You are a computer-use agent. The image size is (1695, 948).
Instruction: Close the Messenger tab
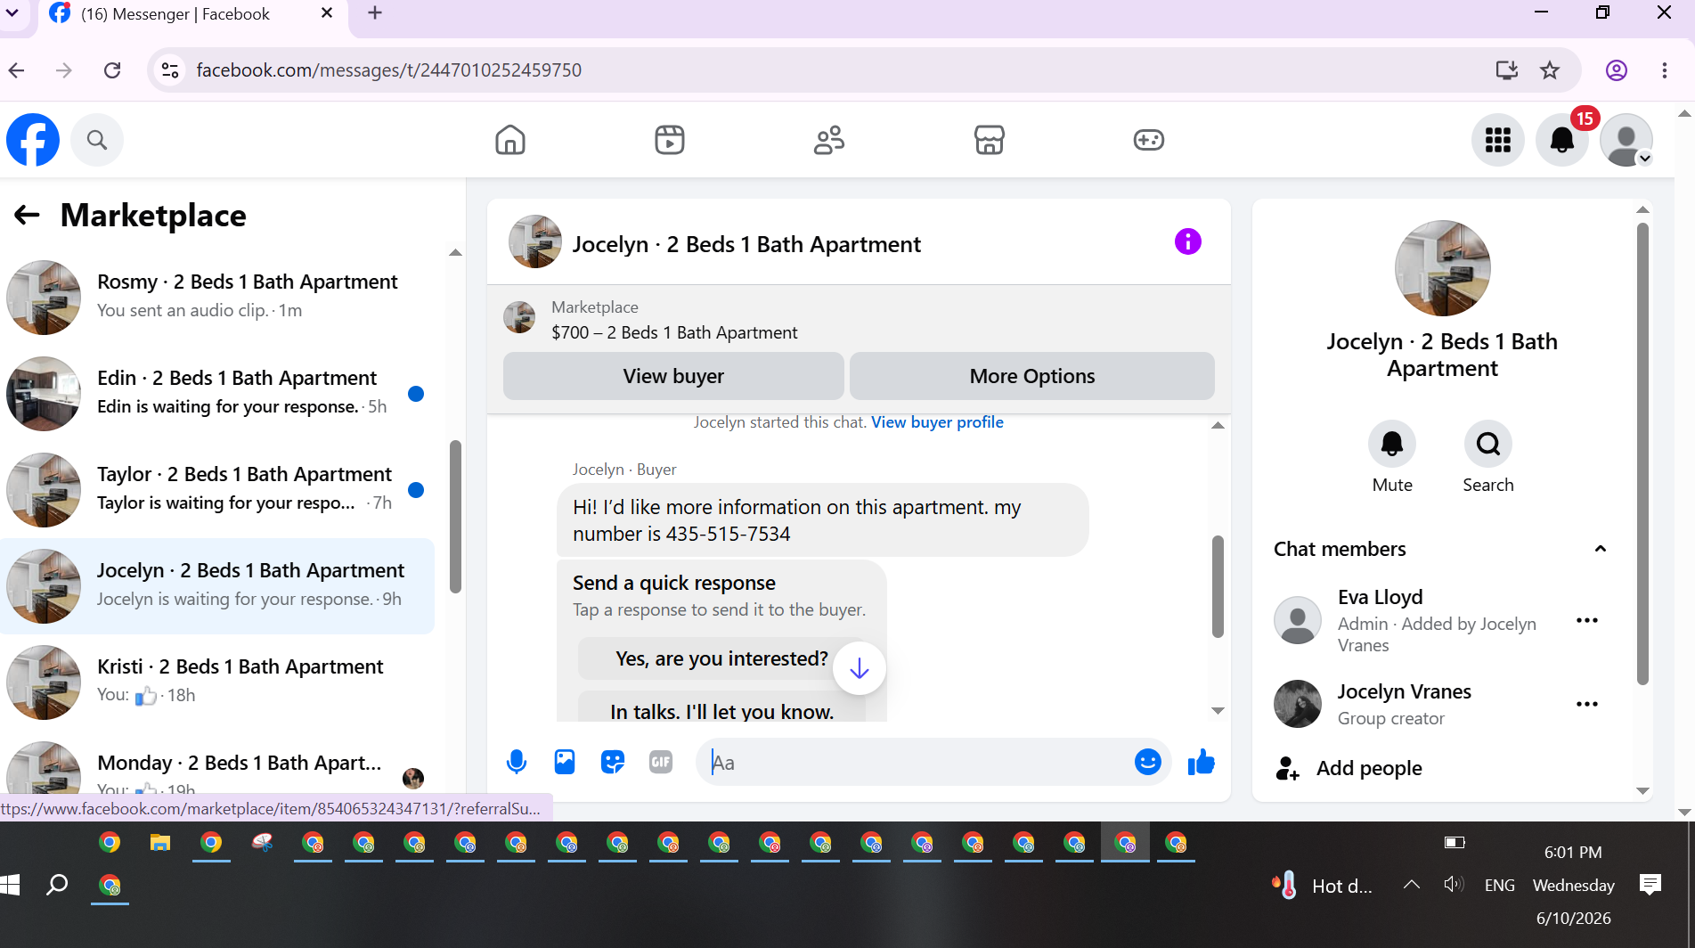click(x=327, y=13)
